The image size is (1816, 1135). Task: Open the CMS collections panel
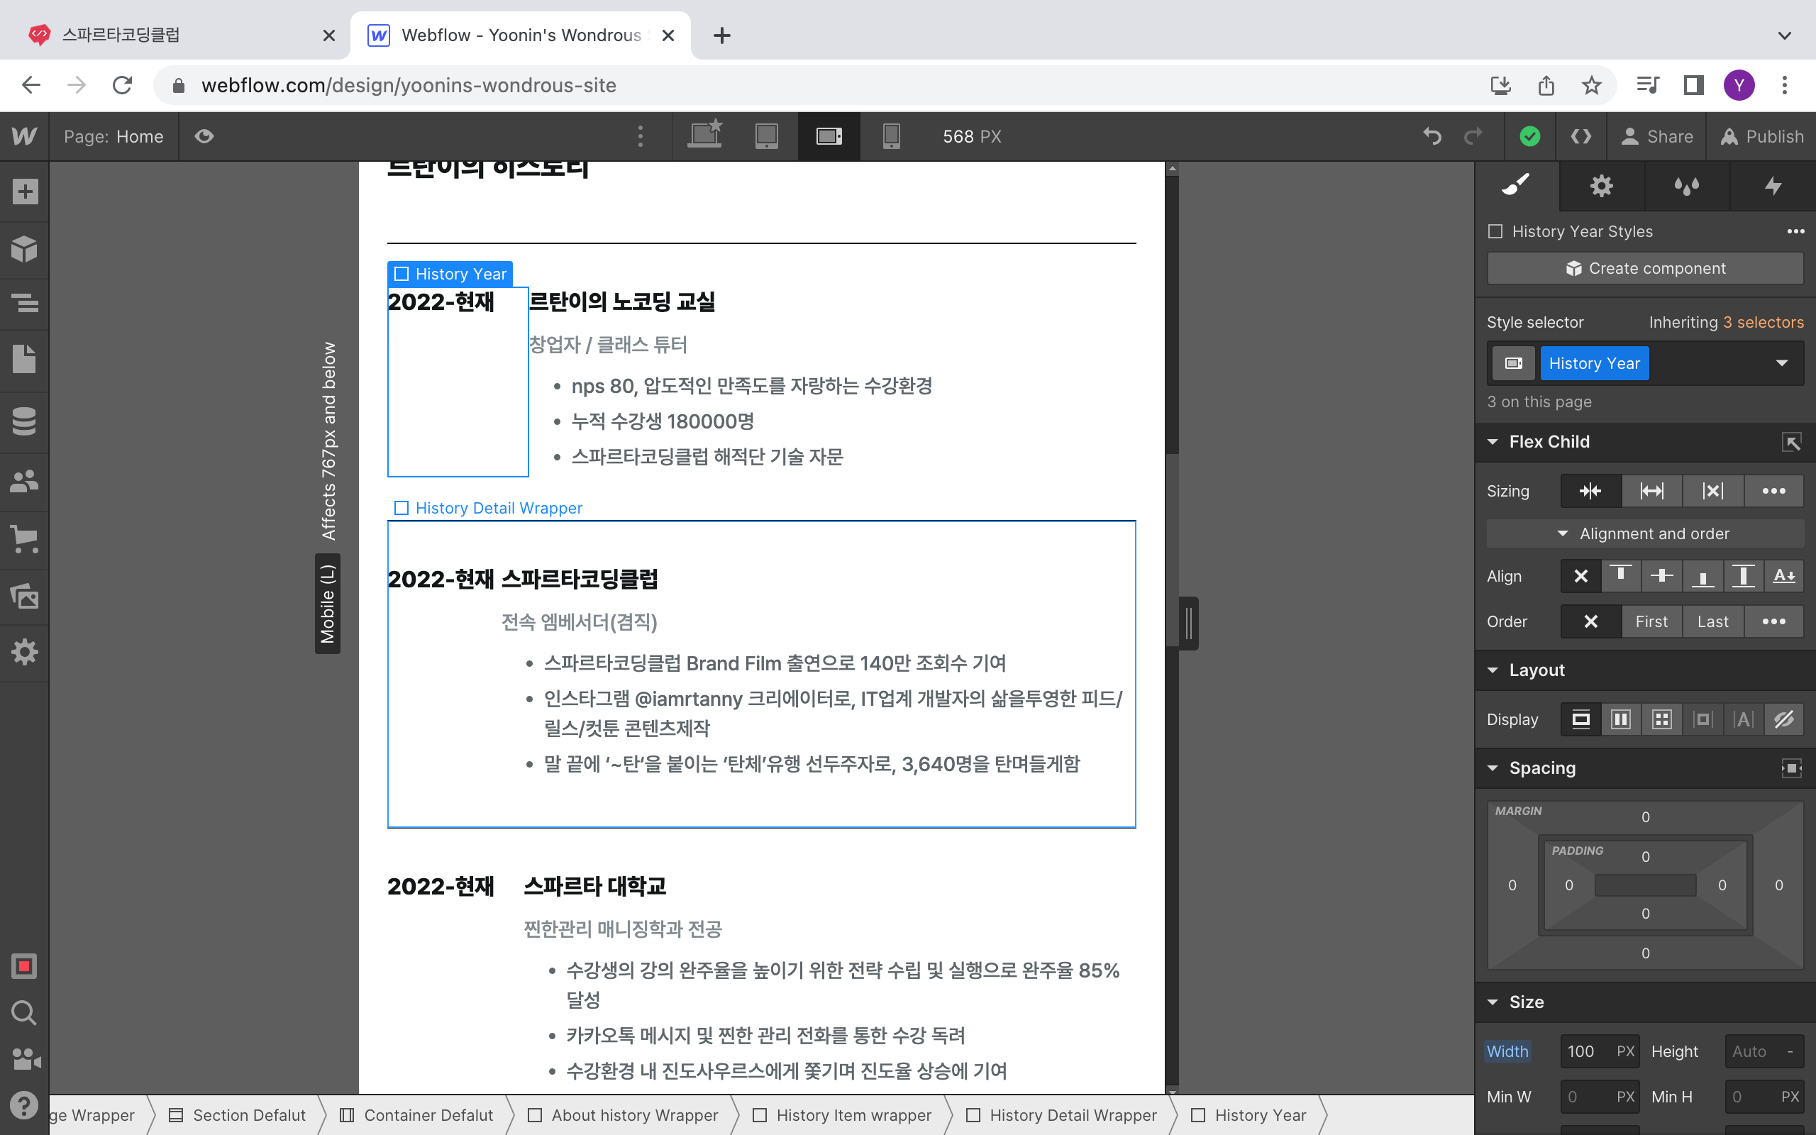pos(25,421)
